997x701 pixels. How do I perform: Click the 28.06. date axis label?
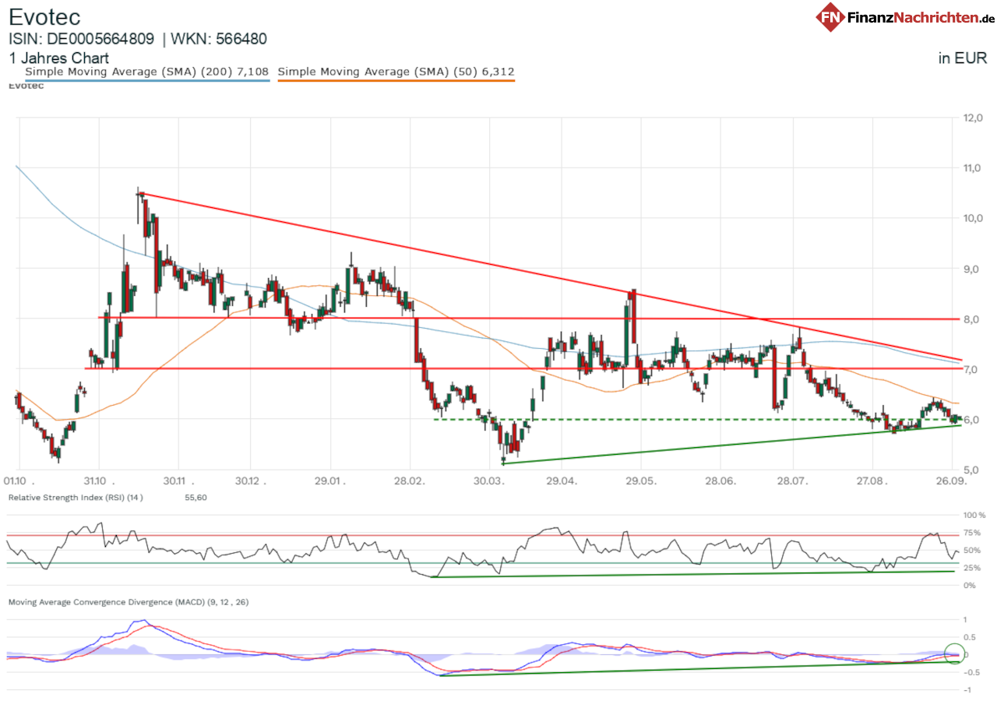[720, 481]
